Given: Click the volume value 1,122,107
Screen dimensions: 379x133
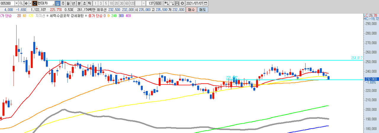Looking at the screenshot, I should [38, 10].
